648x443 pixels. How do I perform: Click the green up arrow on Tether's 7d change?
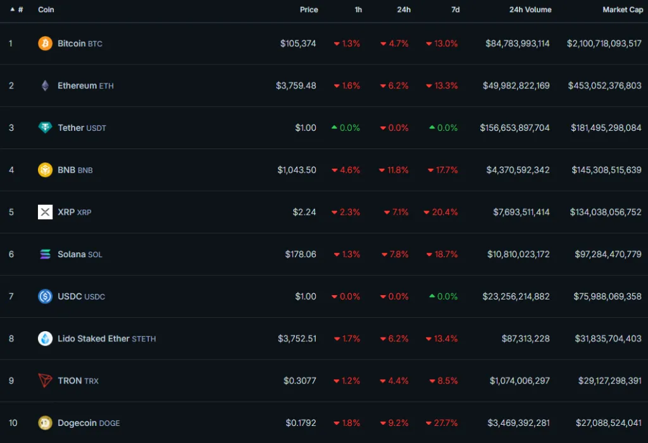point(432,128)
